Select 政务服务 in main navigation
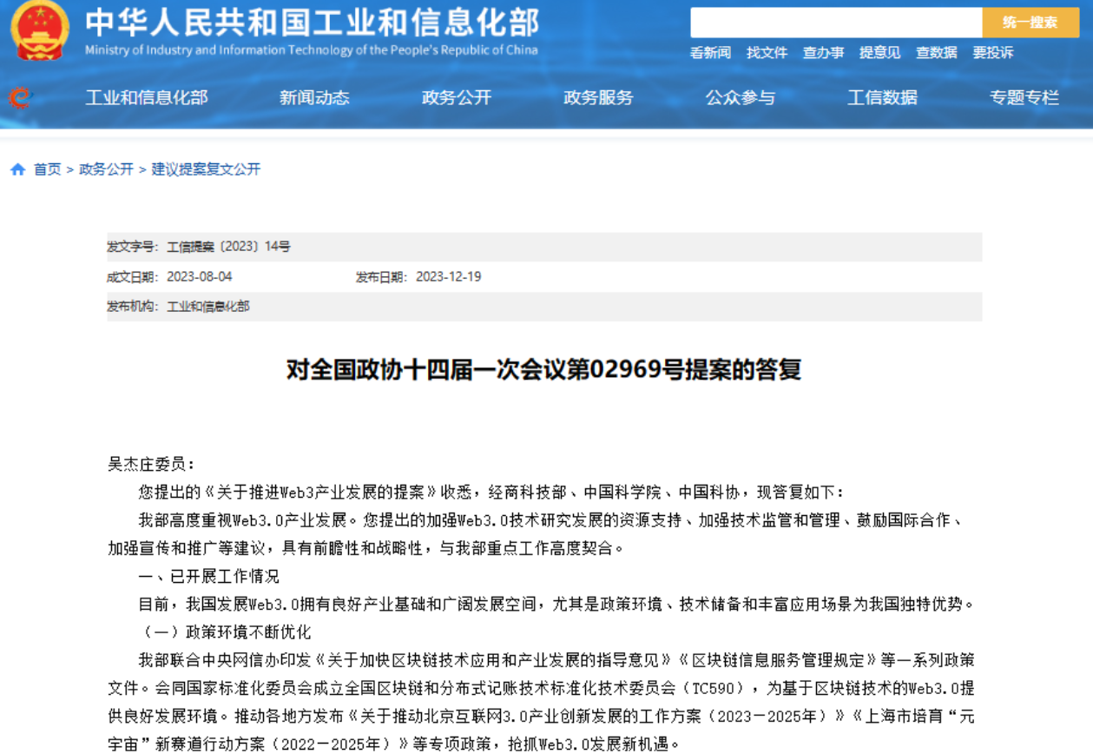1093x754 pixels. [598, 97]
